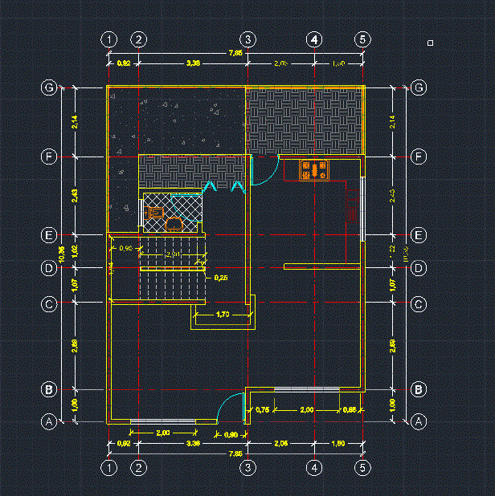Select the 1,70 dimension text
495x496 pixels.
[223, 315]
